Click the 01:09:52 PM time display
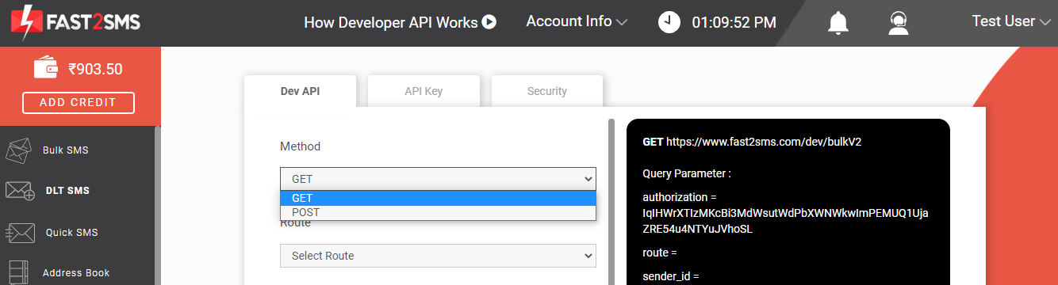The height and width of the screenshot is (285, 1058). coord(734,22)
